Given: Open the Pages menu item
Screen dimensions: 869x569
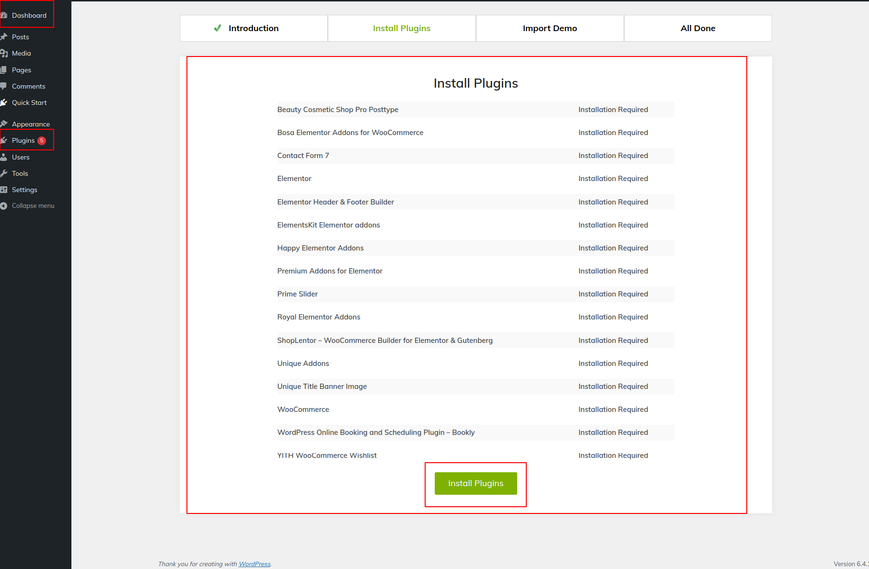Looking at the screenshot, I should coord(22,70).
